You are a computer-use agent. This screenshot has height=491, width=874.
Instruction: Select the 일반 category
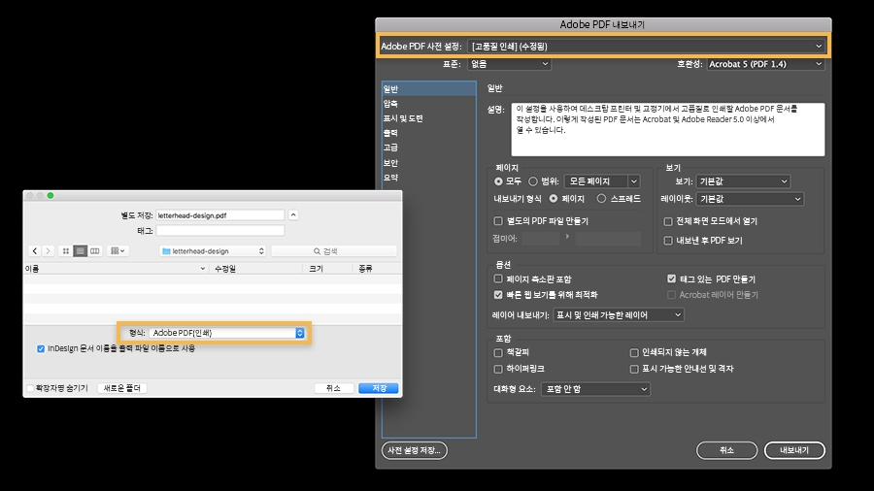pyautogui.click(x=428, y=89)
